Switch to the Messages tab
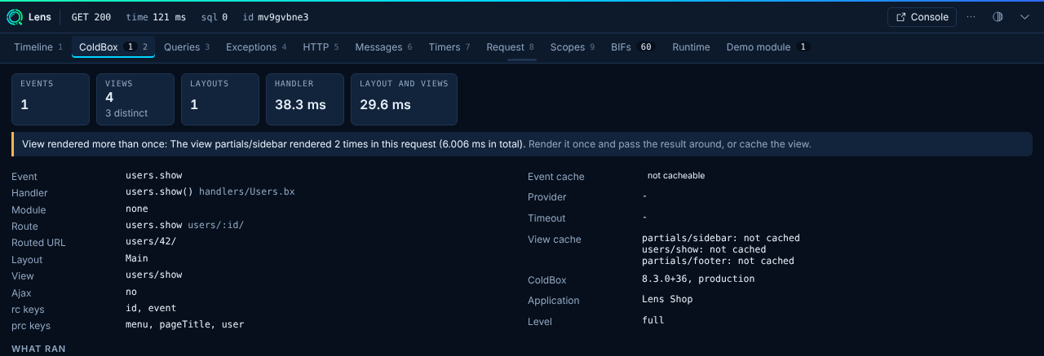The height and width of the screenshot is (356, 1044). coord(383,47)
